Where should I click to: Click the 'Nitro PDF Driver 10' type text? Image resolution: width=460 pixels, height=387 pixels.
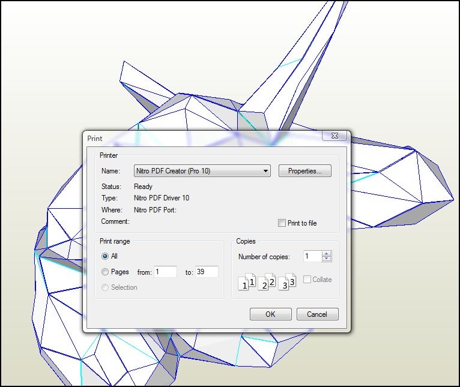(x=162, y=198)
